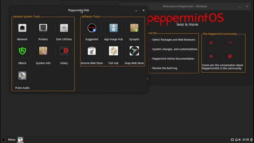Launch Disk Utilities from Peppermint Hub
The height and width of the screenshot is (143, 254).
click(64, 28)
